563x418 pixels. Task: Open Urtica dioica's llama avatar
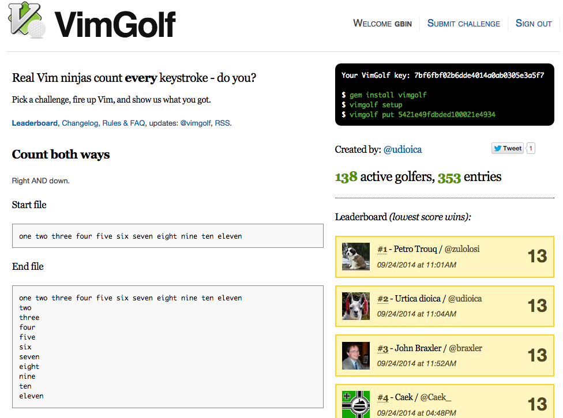click(x=356, y=306)
